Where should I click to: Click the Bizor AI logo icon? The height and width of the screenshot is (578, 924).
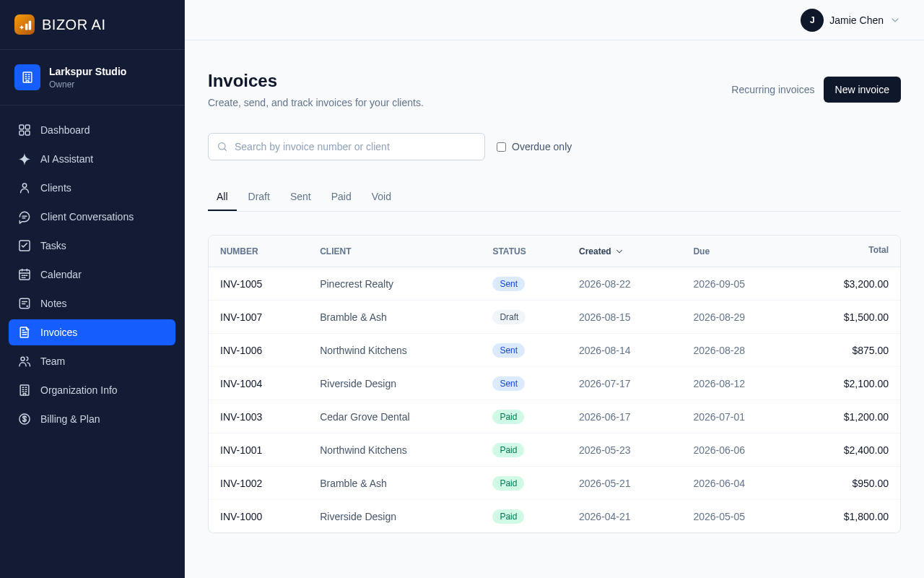25,25
